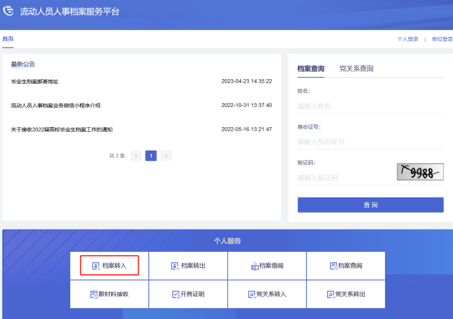Click the 党关系转入 icon
453x319 pixels.
pos(252,295)
